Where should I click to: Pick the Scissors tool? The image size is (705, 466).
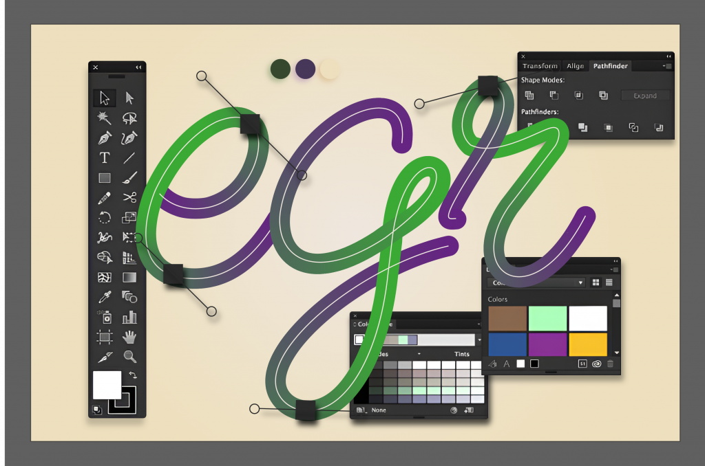tap(129, 198)
